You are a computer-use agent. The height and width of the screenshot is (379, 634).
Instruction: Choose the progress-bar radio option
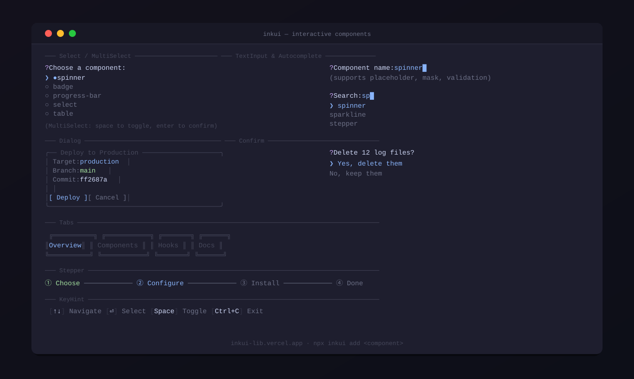pyautogui.click(x=73, y=96)
